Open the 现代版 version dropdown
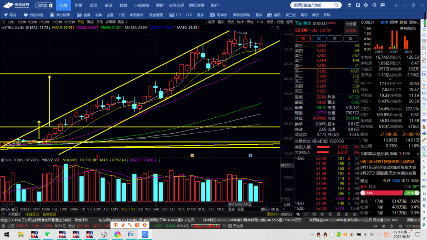Screen dimensions: 427x240 point(44,5)
